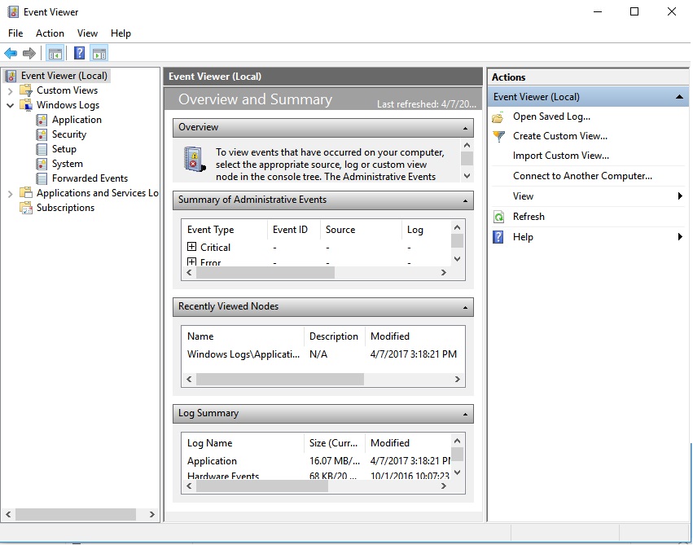Open the Action menu
Screen dimensions: 693x545
(50, 33)
